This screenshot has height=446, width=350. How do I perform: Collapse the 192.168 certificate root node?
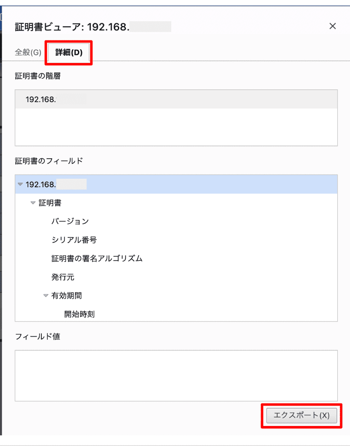pos(20,184)
